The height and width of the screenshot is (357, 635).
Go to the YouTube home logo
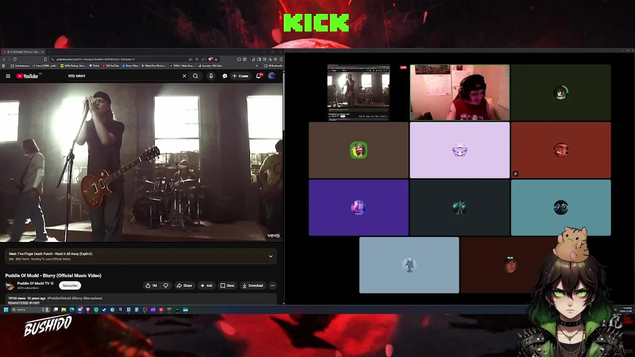pos(27,76)
